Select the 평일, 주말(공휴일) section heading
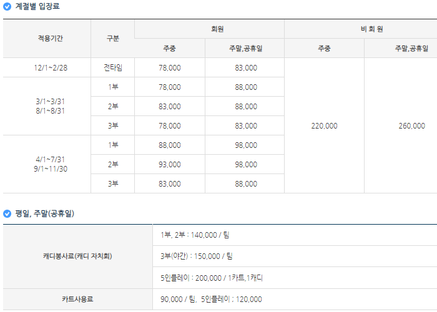Image resolution: width=437 pixels, height=312 pixels. [x=45, y=213]
